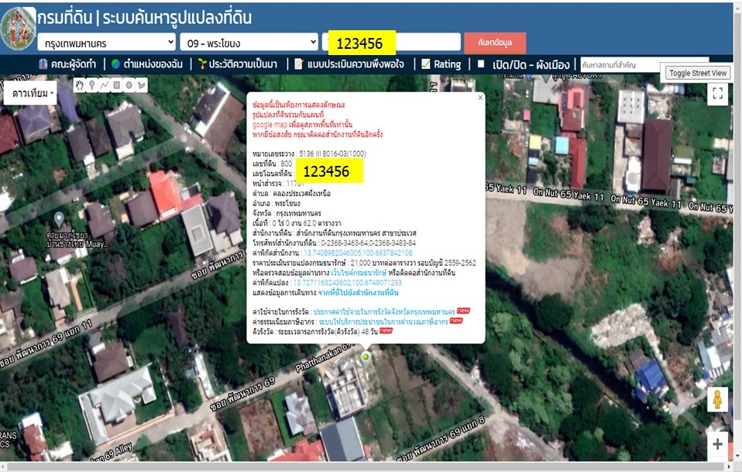Click the เว็บไซต์กรมธนารักษ์ link in popup
The width and height of the screenshot is (742, 472).
pos(357,273)
